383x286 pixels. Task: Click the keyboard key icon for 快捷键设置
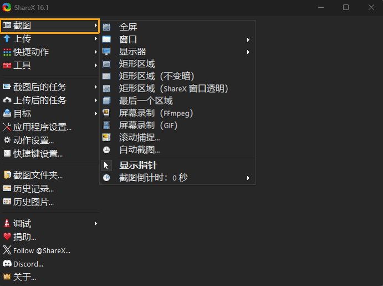coord(7,153)
